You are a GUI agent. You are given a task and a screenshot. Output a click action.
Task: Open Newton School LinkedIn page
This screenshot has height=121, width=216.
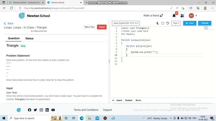tap(47, 110)
